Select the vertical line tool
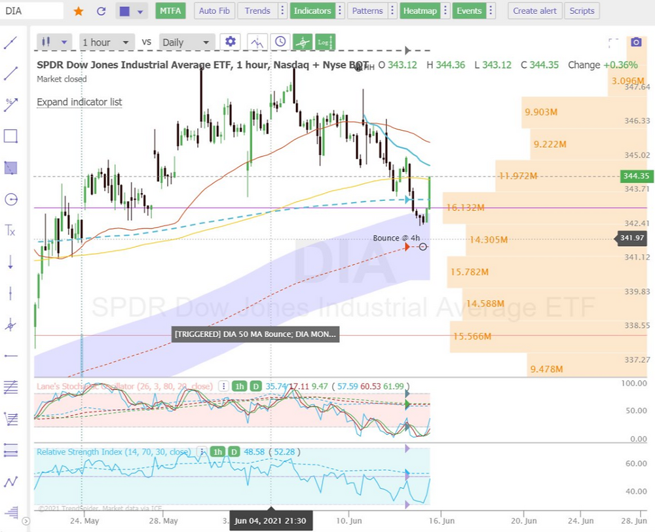The image size is (655, 532). point(10,293)
